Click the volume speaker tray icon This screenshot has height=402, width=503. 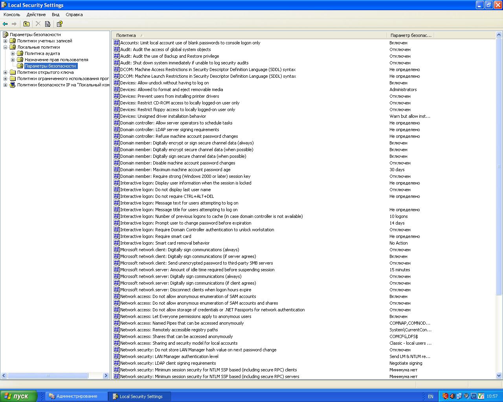click(452, 396)
